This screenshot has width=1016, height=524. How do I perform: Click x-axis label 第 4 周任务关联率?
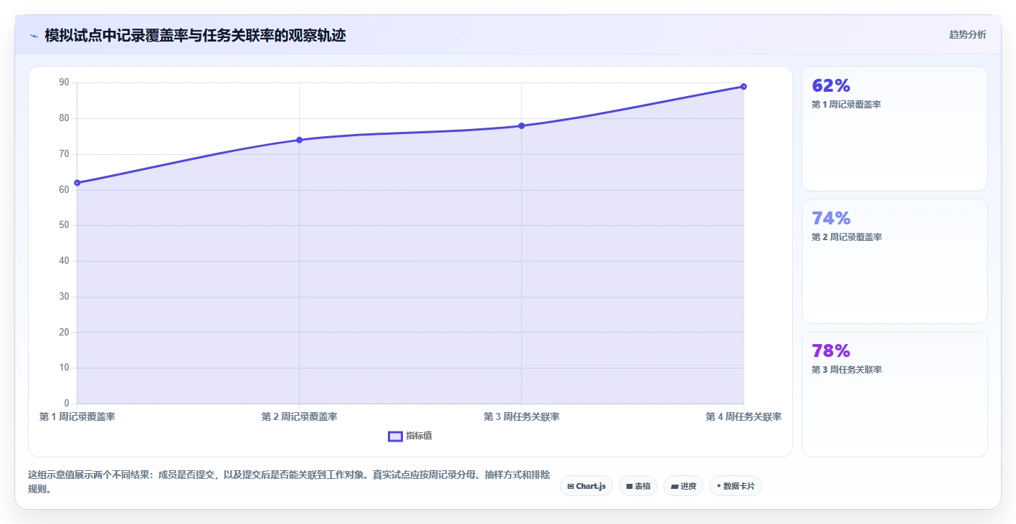tap(744, 416)
